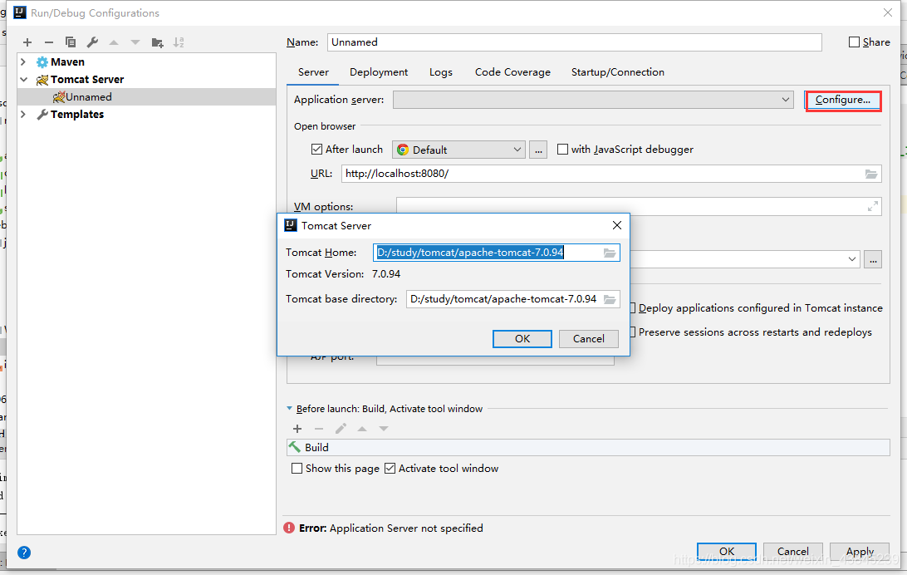Collapse the Tomcat Server tree node
The width and height of the screenshot is (907, 575).
pyautogui.click(x=24, y=79)
